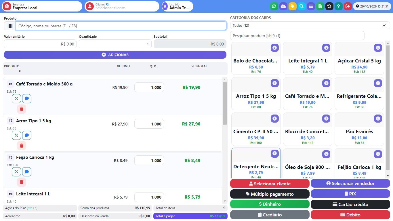This screenshot has width=393, height=221.
Task: Remove Café Torrado item with trash icon
Action: click(22, 109)
